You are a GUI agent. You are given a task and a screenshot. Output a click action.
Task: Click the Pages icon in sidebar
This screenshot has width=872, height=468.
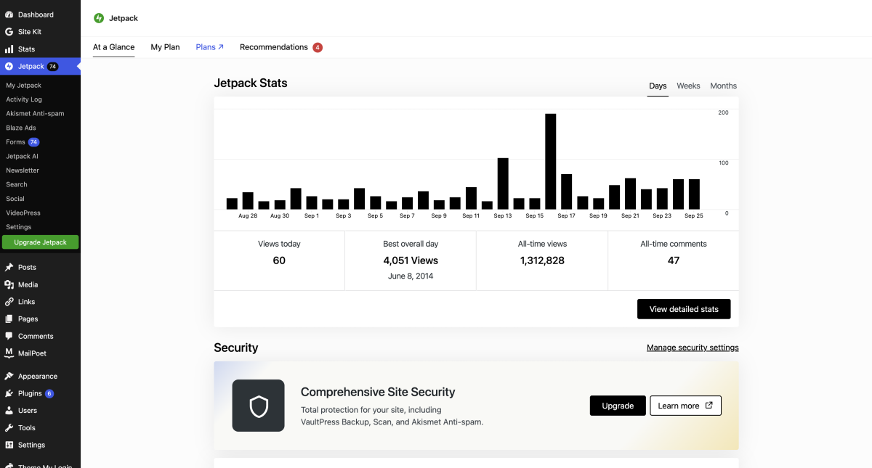coord(9,319)
